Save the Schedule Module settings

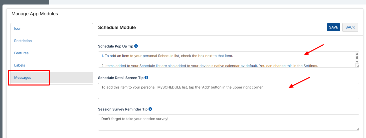coord(334,27)
